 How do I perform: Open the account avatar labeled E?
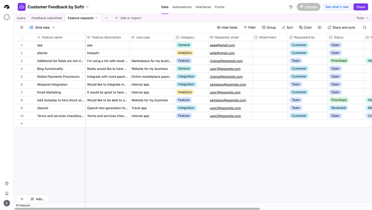tap(7, 203)
